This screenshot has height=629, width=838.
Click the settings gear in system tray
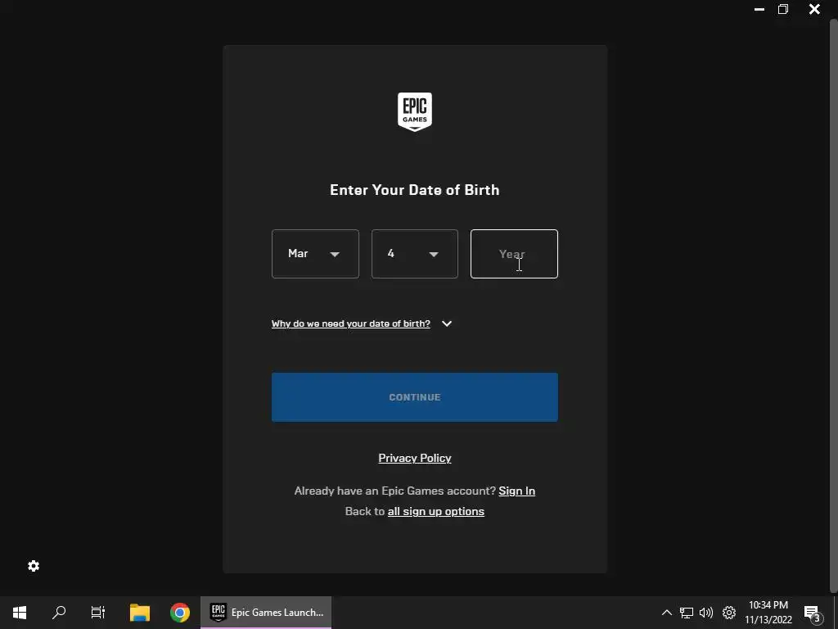pos(729,613)
